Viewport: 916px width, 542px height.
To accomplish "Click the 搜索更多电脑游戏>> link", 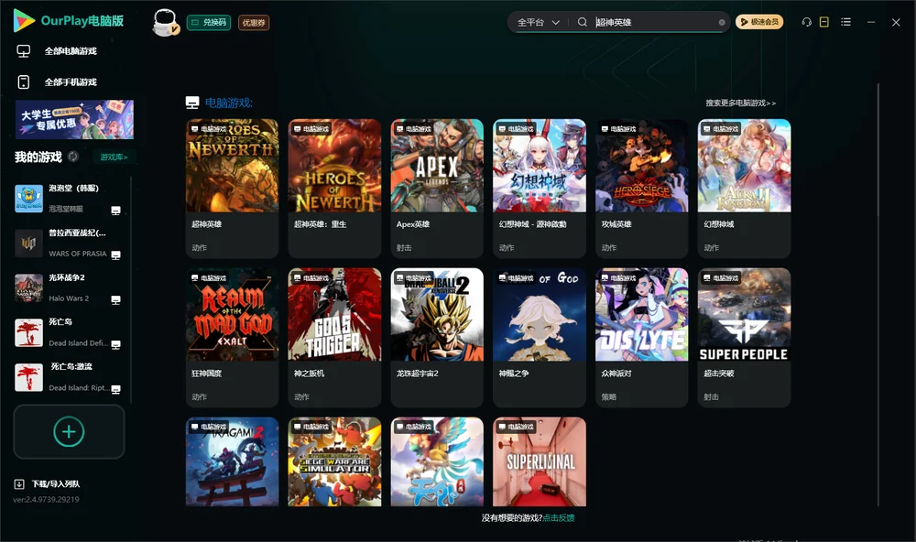I will pyautogui.click(x=741, y=103).
